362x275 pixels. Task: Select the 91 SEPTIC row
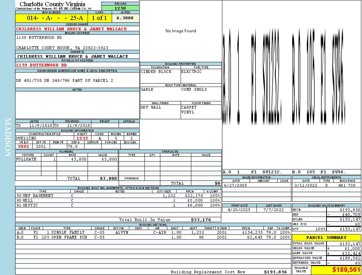pyautogui.click(x=118, y=205)
